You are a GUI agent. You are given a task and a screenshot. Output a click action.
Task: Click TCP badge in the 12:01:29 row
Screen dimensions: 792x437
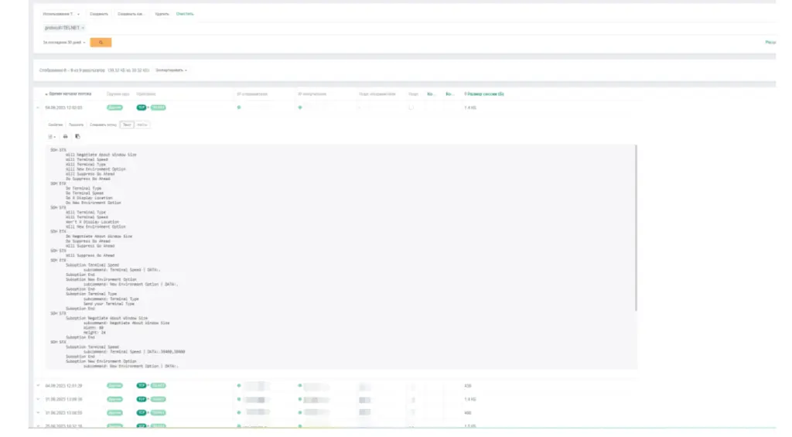click(142, 385)
